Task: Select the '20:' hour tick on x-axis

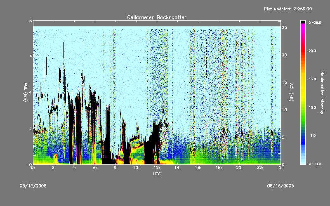Action: [x=239, y=168]
